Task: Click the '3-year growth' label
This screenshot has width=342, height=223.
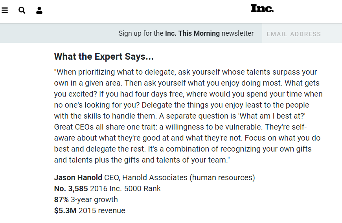Action: pos(94,199)
